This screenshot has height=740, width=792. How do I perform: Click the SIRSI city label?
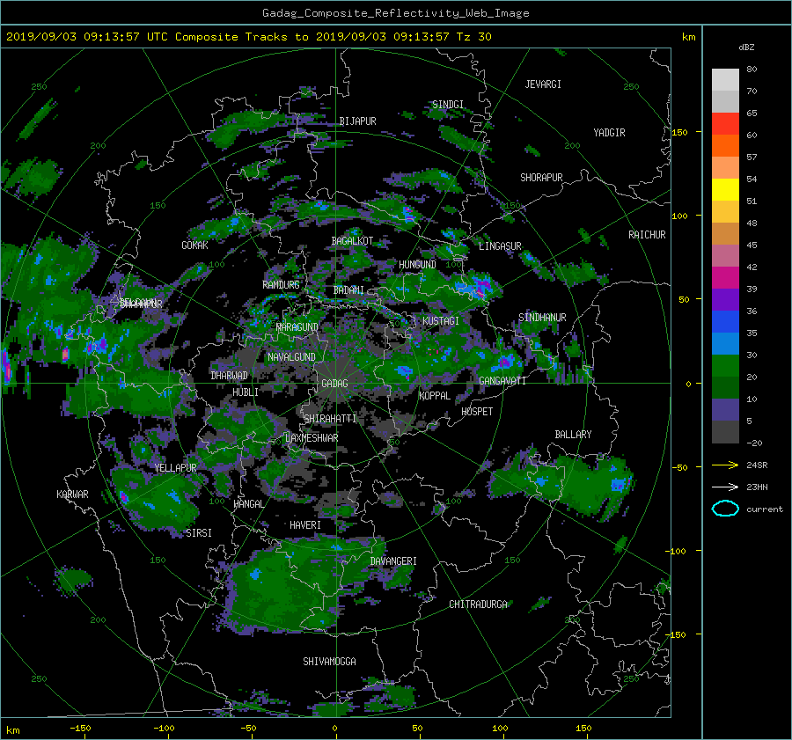pos(199,533)
